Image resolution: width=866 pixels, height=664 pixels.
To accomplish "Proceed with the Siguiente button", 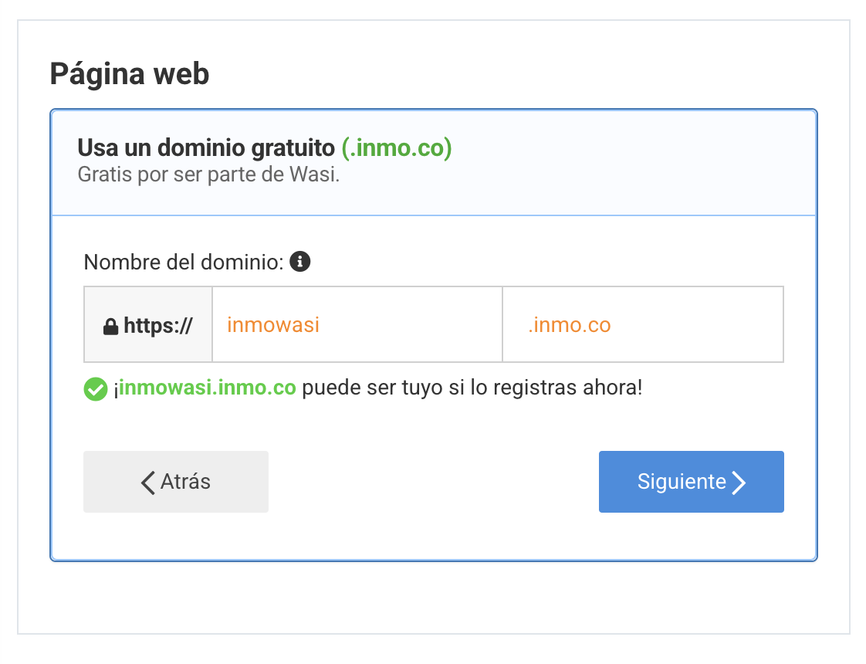I will pos(691,482).
